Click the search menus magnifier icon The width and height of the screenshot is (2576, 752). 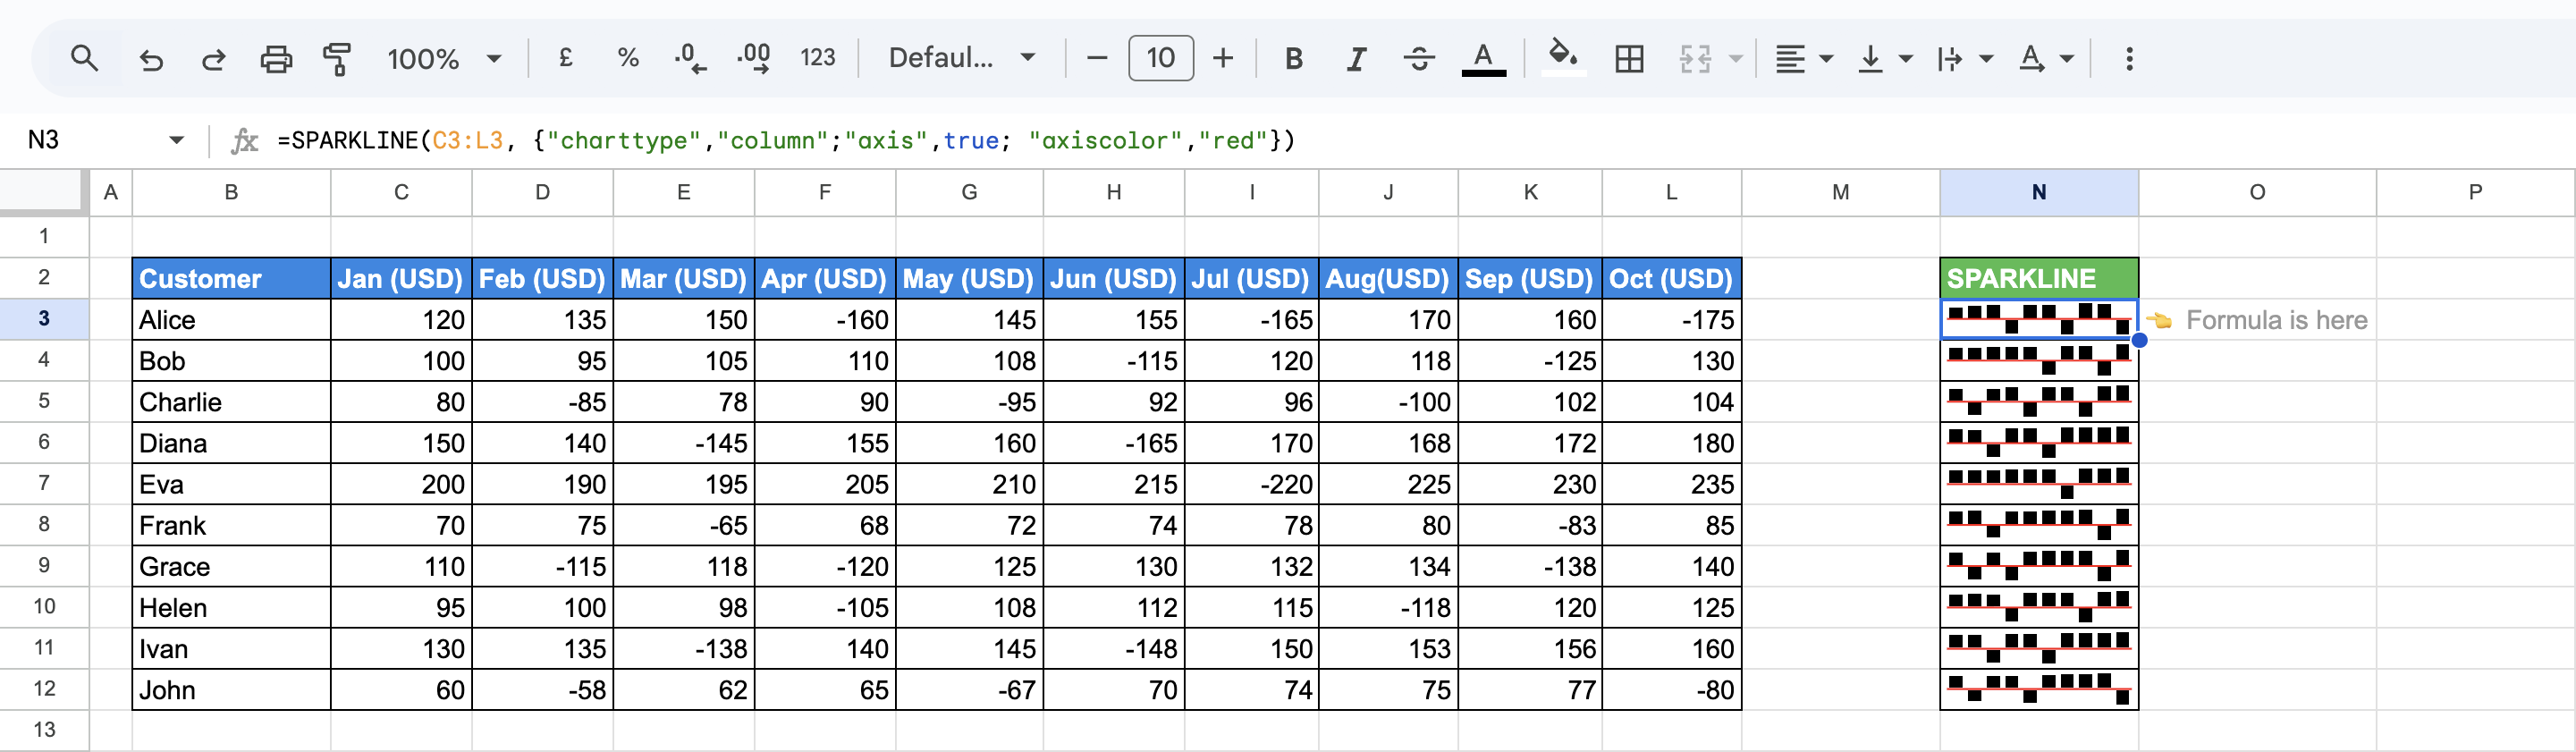(85, 59)
